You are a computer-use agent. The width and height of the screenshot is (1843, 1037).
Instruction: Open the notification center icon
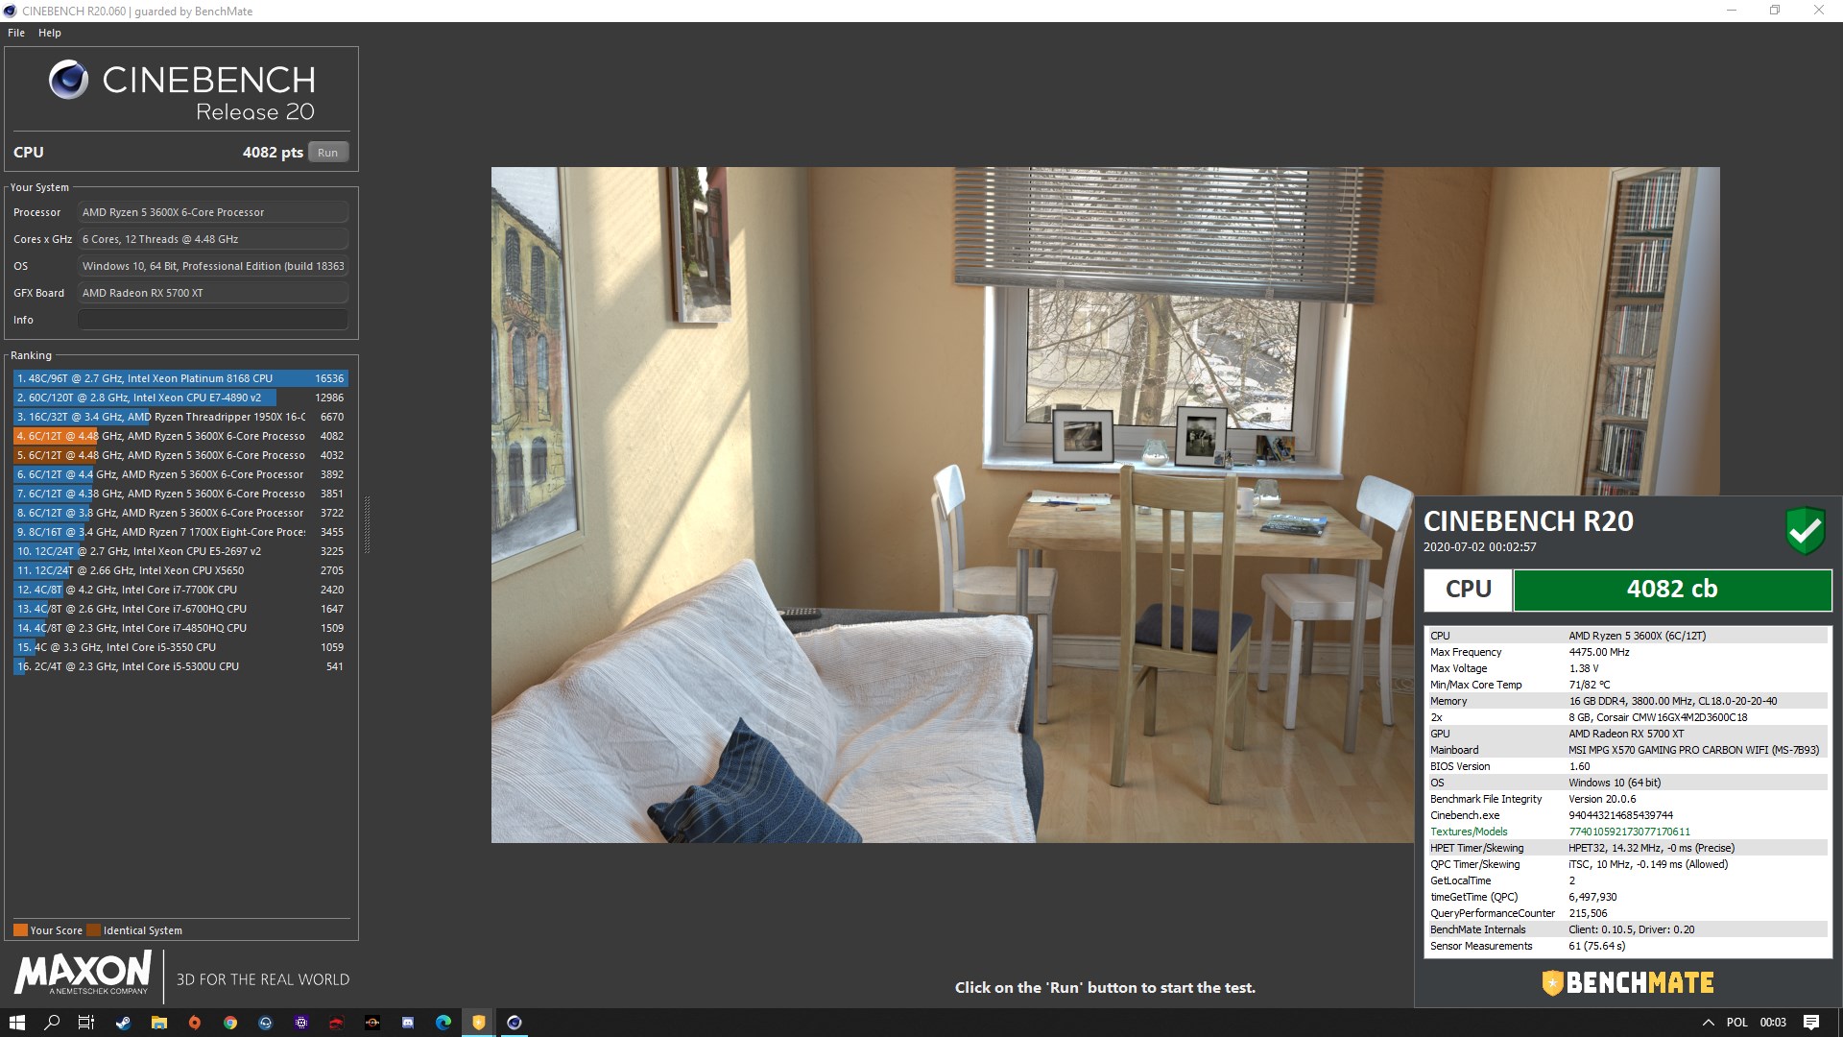pos(1811,1023)
